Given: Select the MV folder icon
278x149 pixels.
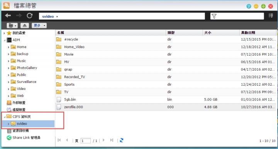Looking at the screenshot, I should coord(59,62).
